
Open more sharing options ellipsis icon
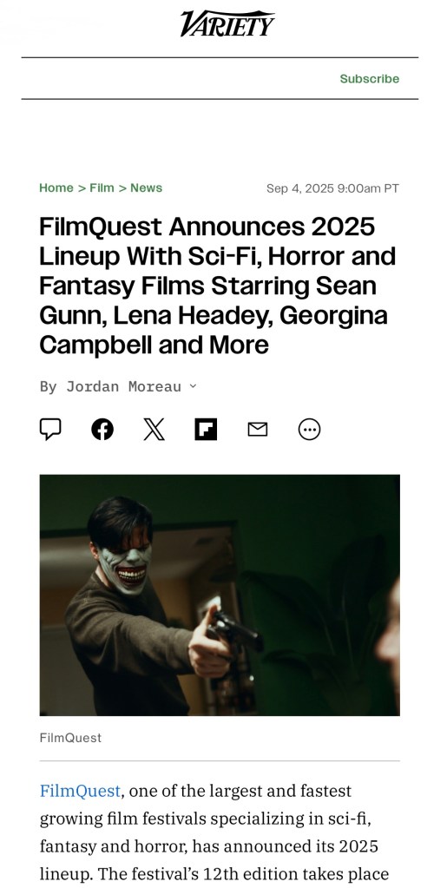[x=309, y=430]
